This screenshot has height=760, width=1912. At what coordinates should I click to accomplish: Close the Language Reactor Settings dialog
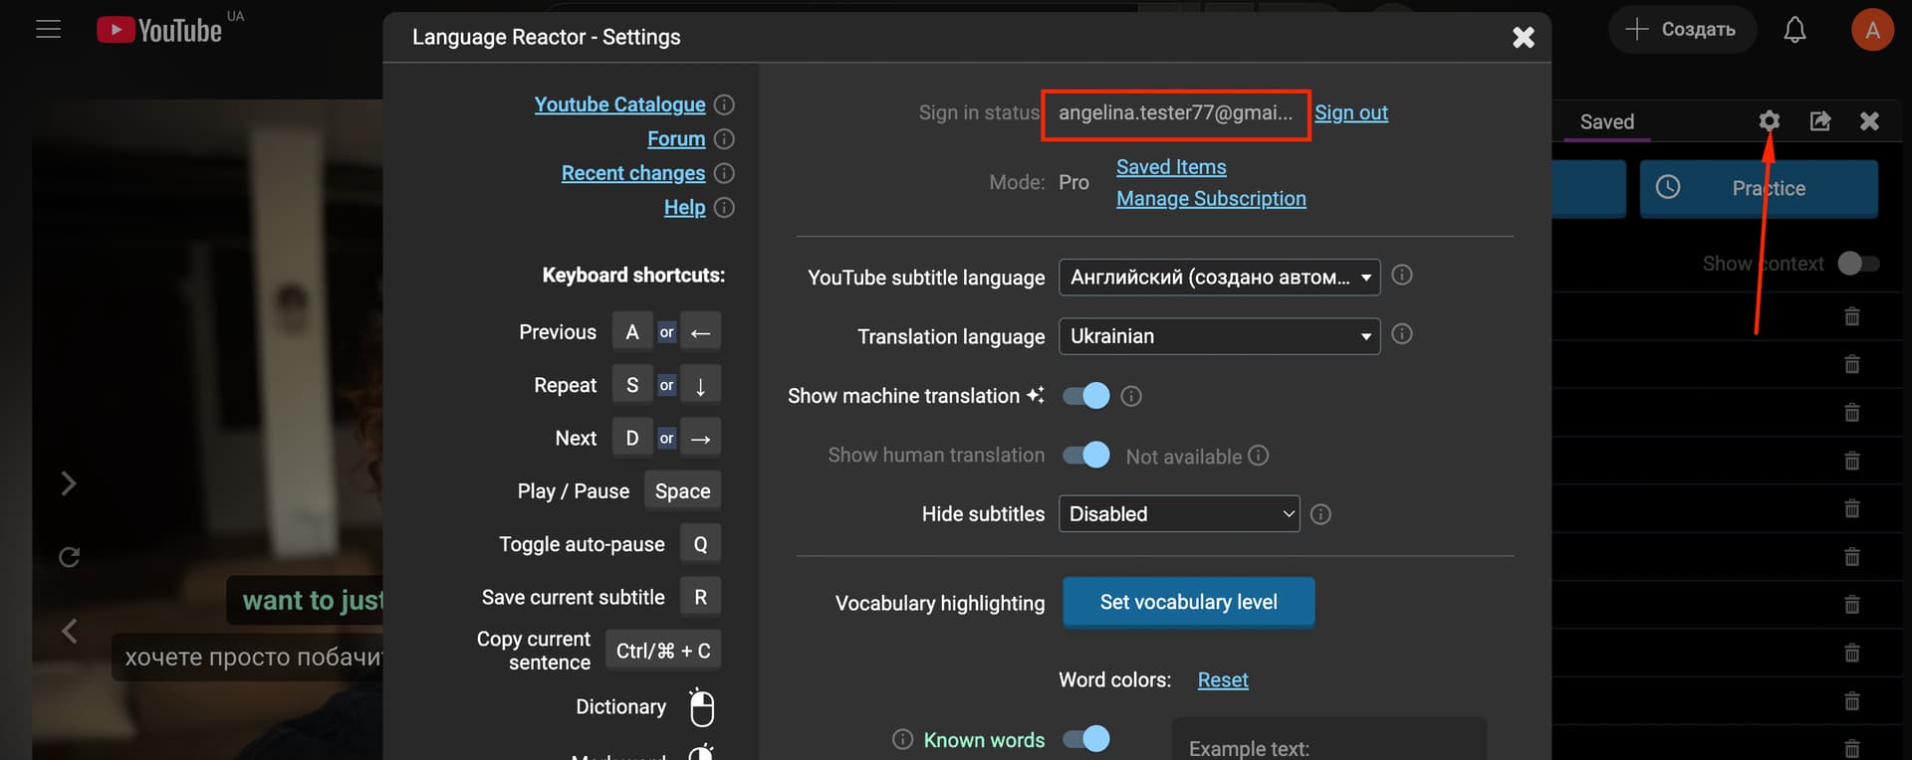pos(1524,38)
